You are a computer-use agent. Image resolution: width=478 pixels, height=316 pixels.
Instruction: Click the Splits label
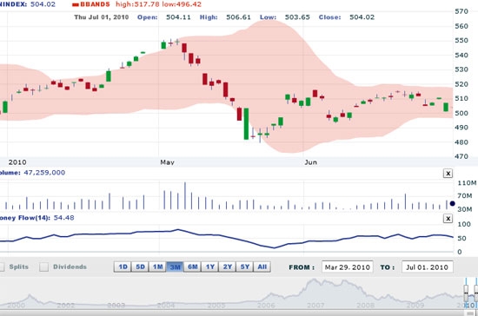tap(19, 267)
